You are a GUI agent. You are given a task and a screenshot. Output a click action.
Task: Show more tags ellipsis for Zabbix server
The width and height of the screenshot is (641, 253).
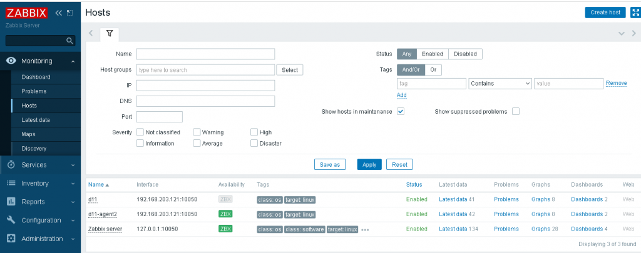365,230
